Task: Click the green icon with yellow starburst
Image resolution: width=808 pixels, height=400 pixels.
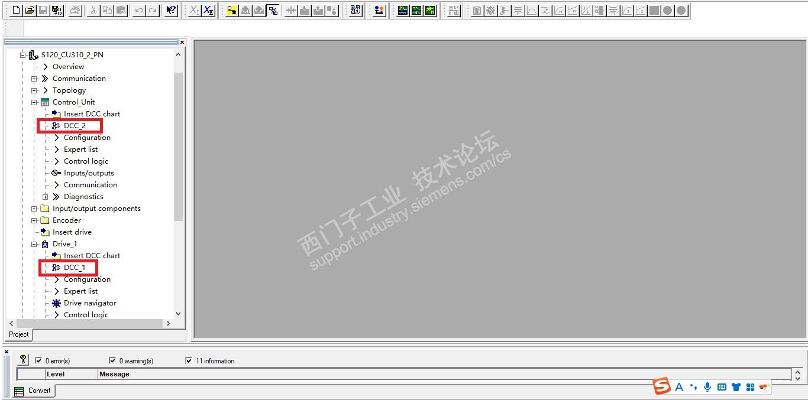Action: point(430,10)
